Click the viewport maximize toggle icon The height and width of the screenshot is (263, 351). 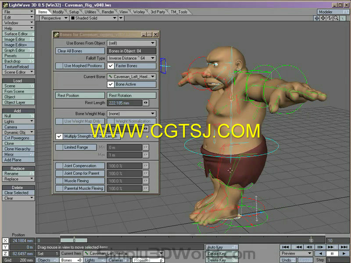[343, 18]
